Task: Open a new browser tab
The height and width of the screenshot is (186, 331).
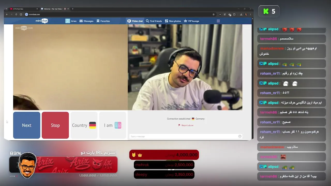Action: pyautogui.click(x=73, y=9)
